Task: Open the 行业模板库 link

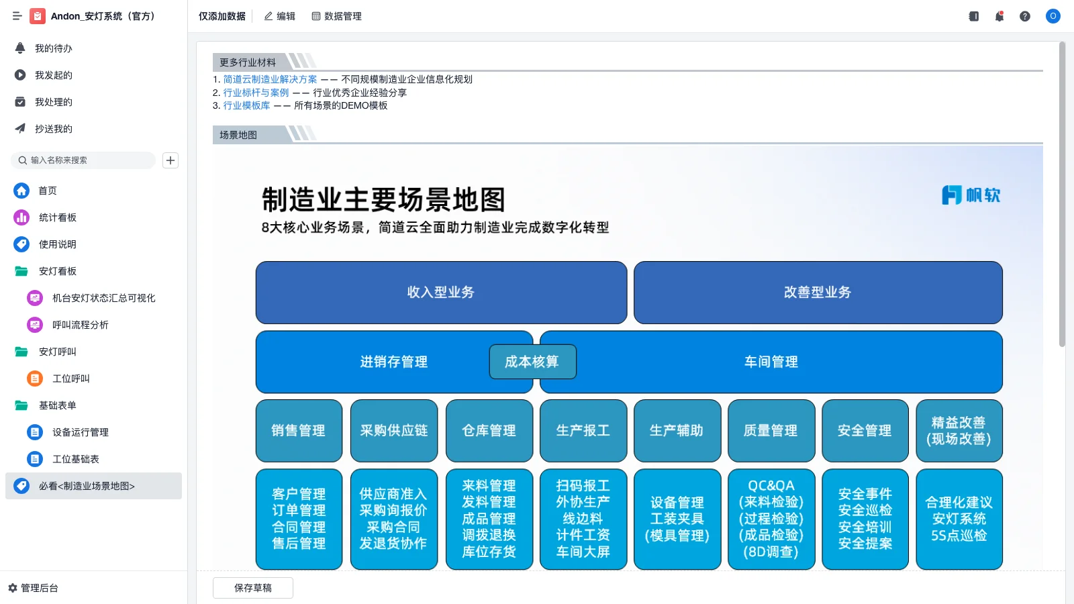Action: click(246, 105)
